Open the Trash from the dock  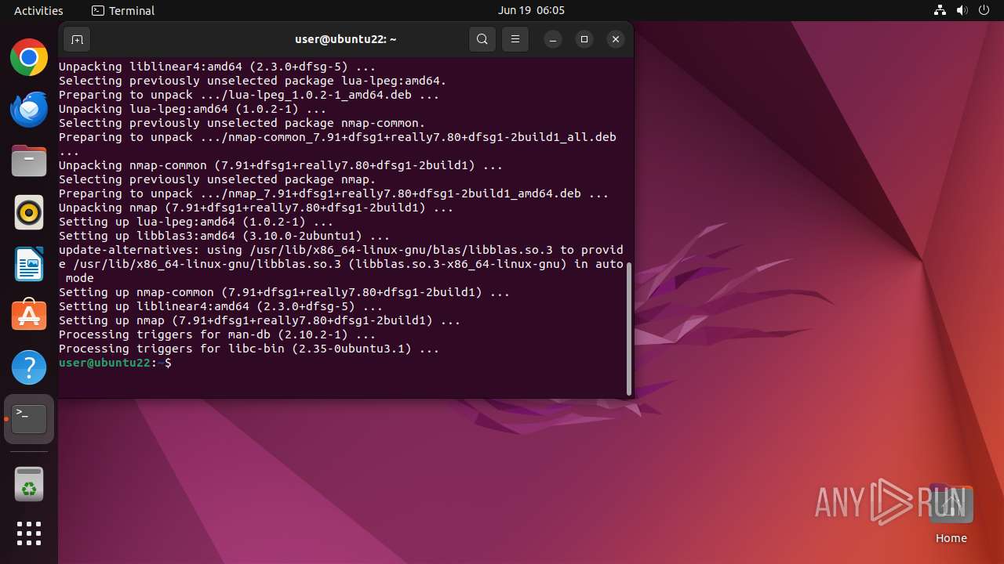(x=29, y=484)
